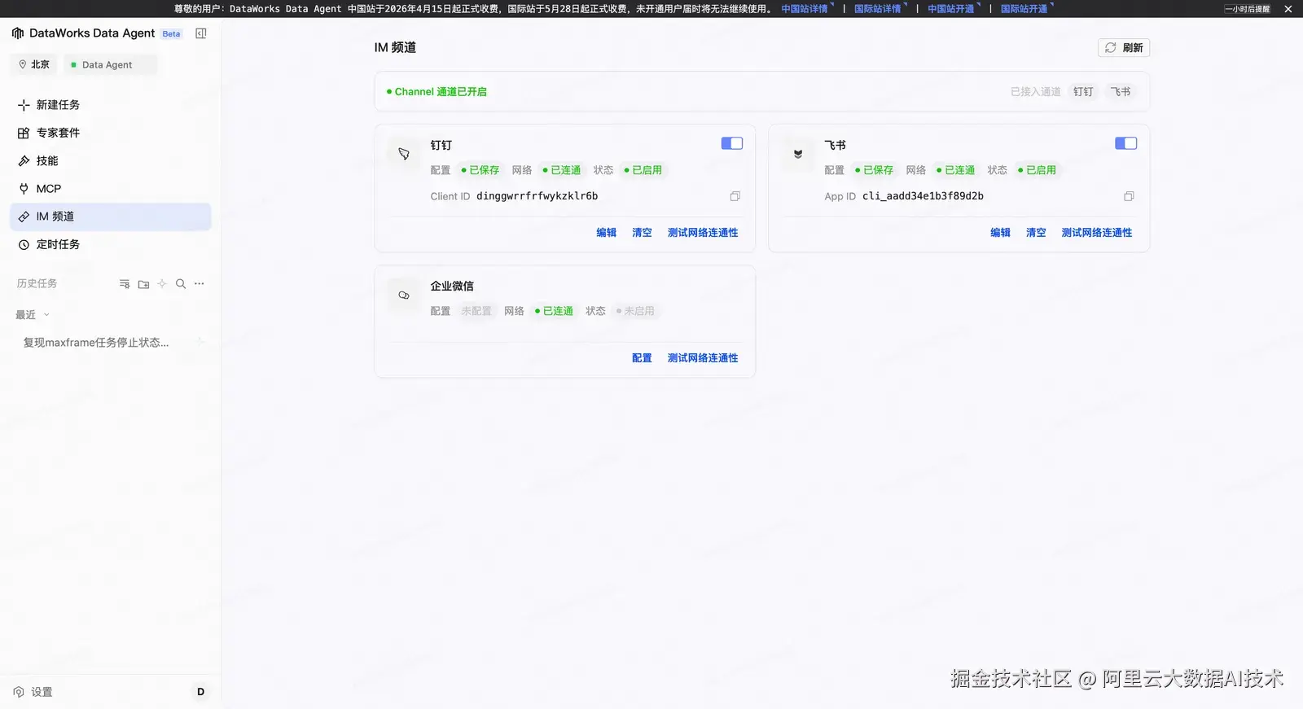Click the 未启用 status on 企业微信
The height and width of the screenshot is (709, 1303).
pyautogui.click(x=636, y=311)
